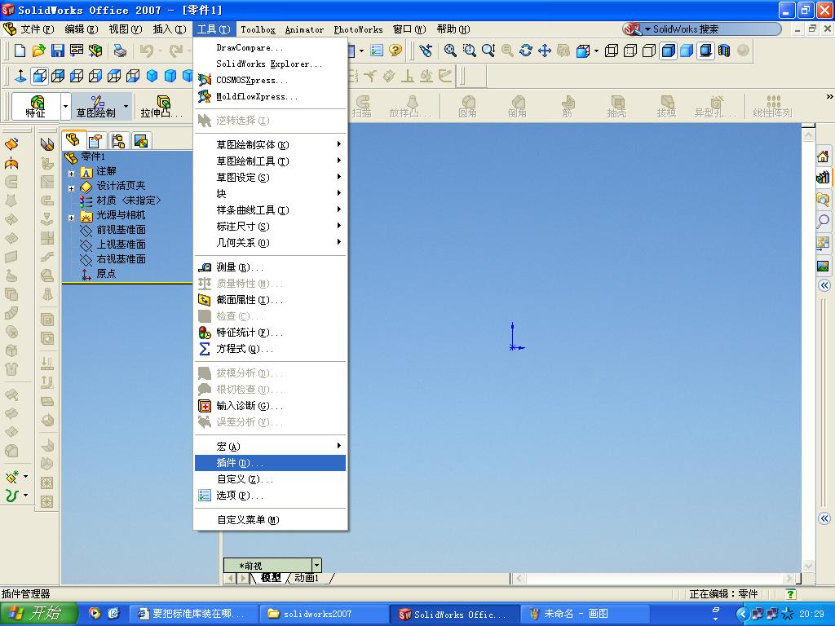The height and width of the screenshot is (626, 835).
Task: Open the Toolbox menu
Action: (258, 30)
